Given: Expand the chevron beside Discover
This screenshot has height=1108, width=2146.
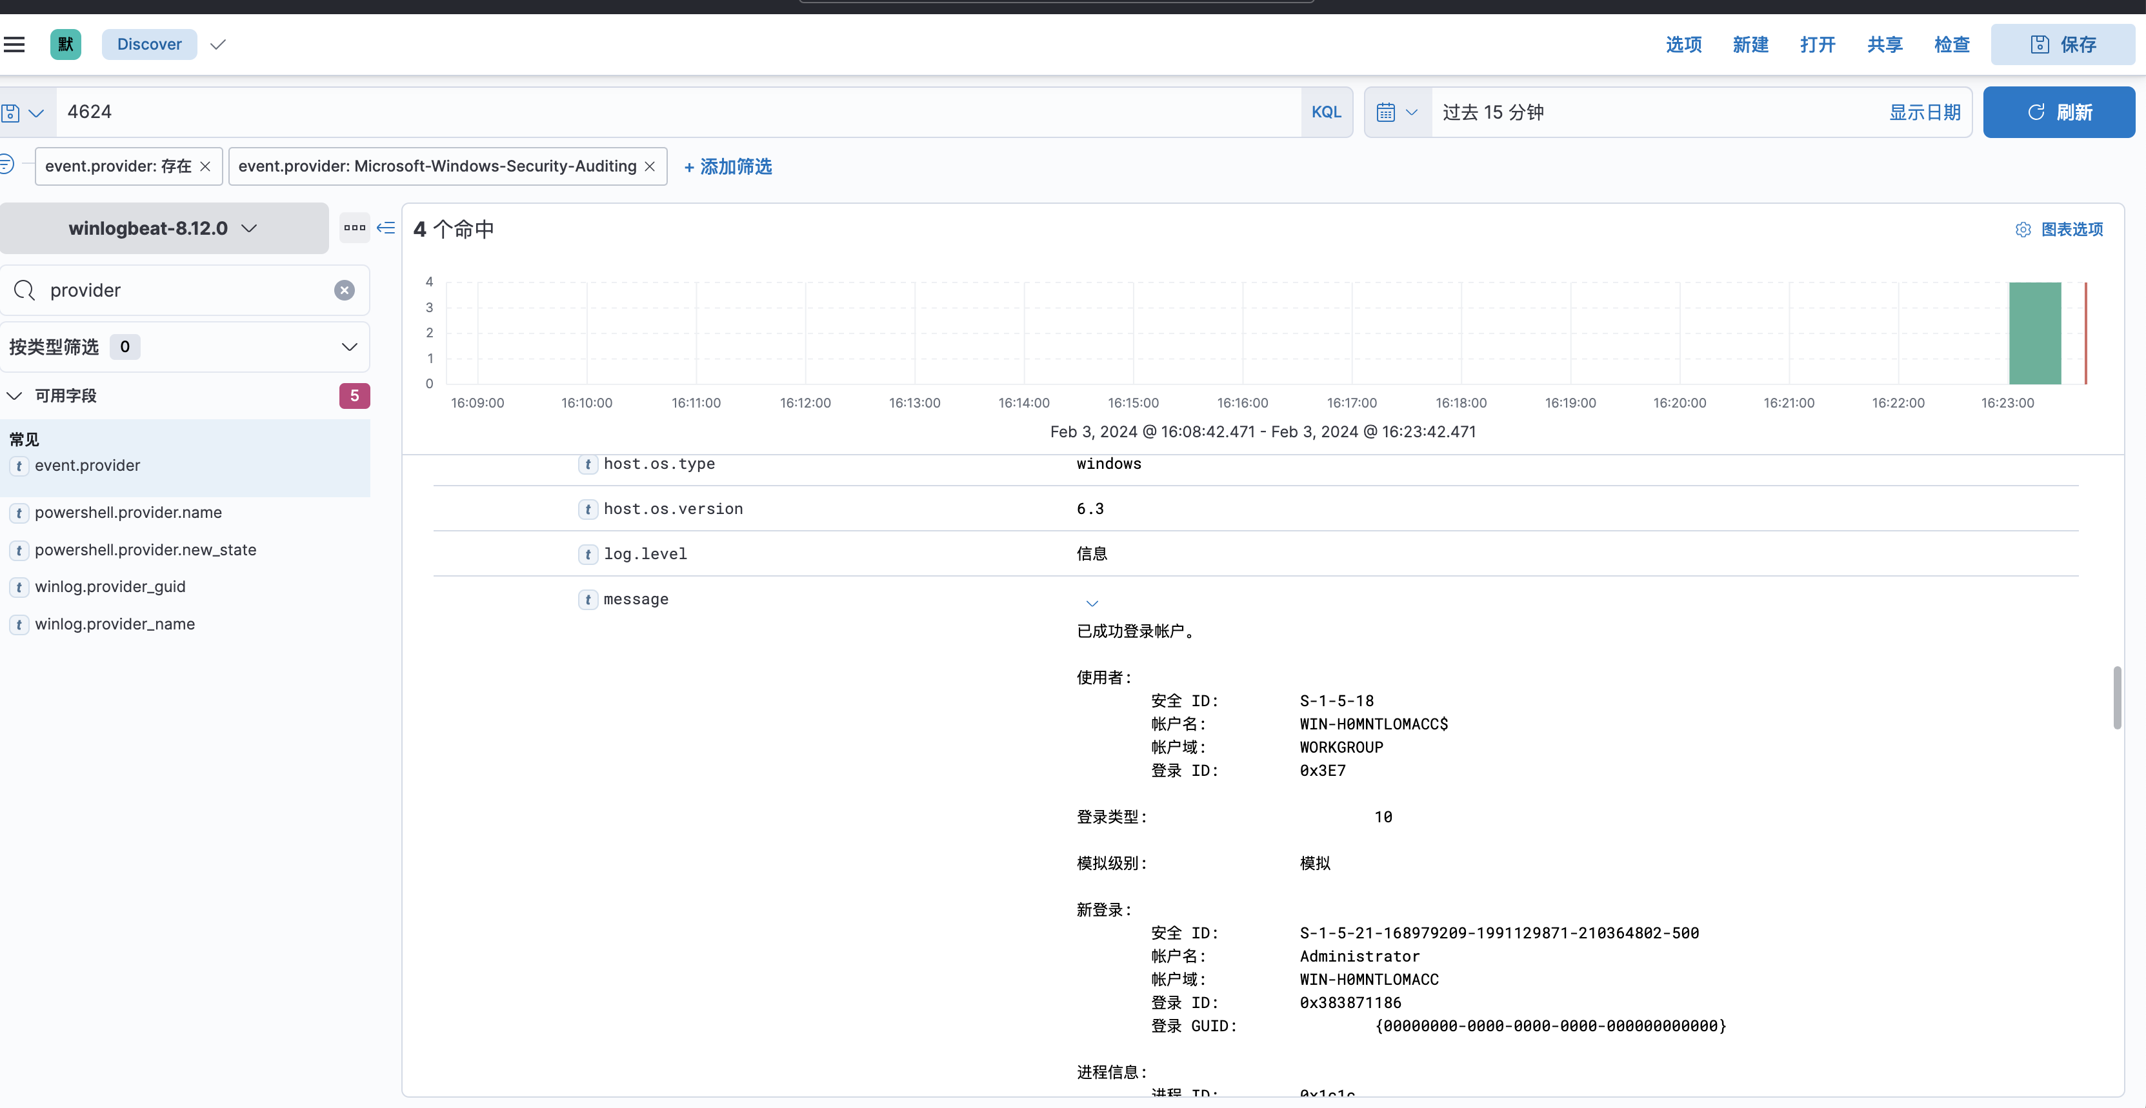Looking at the screenshot, I should pos(218,44).
